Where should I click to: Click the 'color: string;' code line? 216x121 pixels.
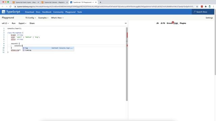(x=17, y=39)
